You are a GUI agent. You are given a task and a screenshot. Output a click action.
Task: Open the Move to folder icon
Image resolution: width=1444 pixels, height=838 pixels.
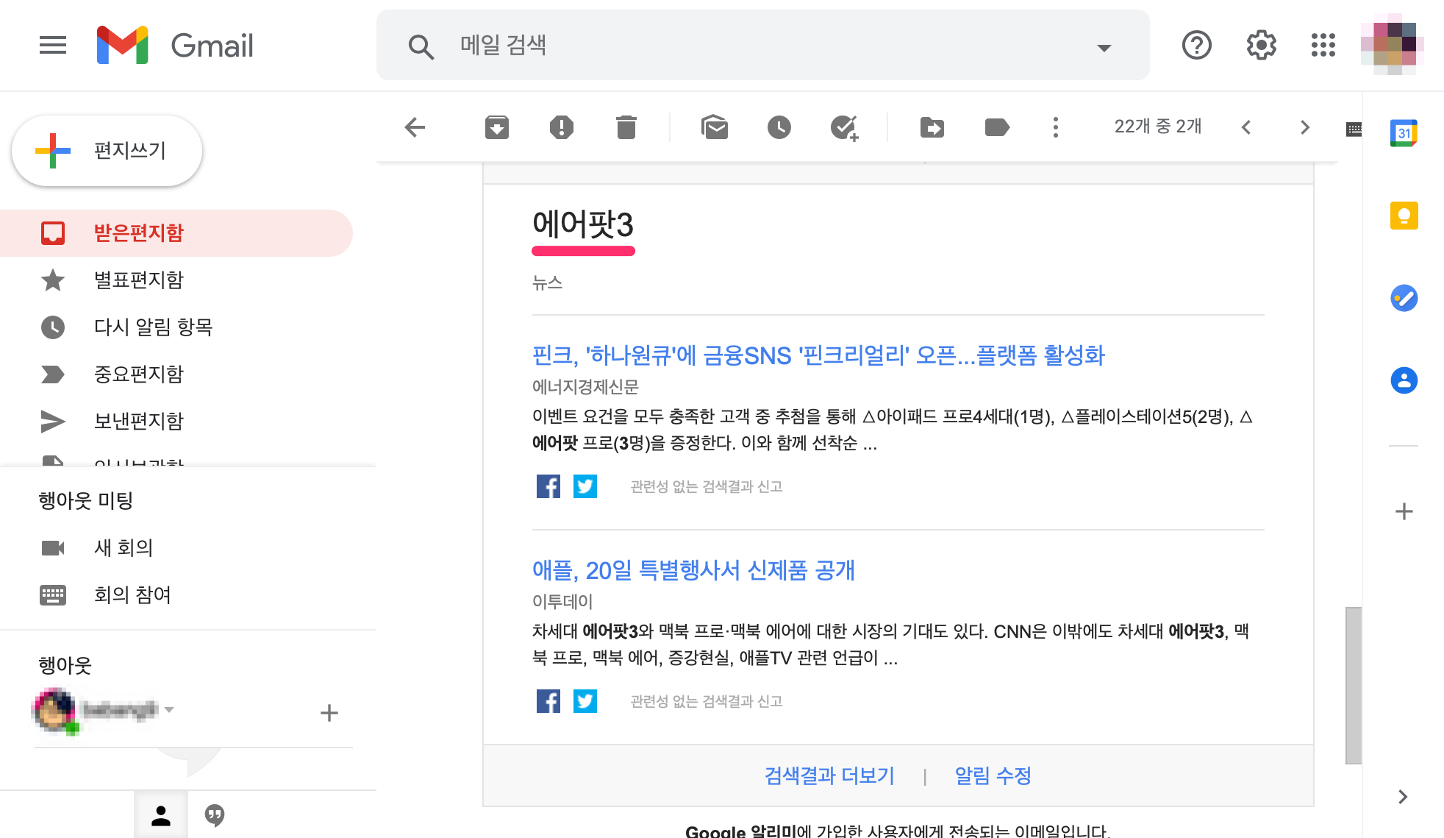(x=932, y=127)
